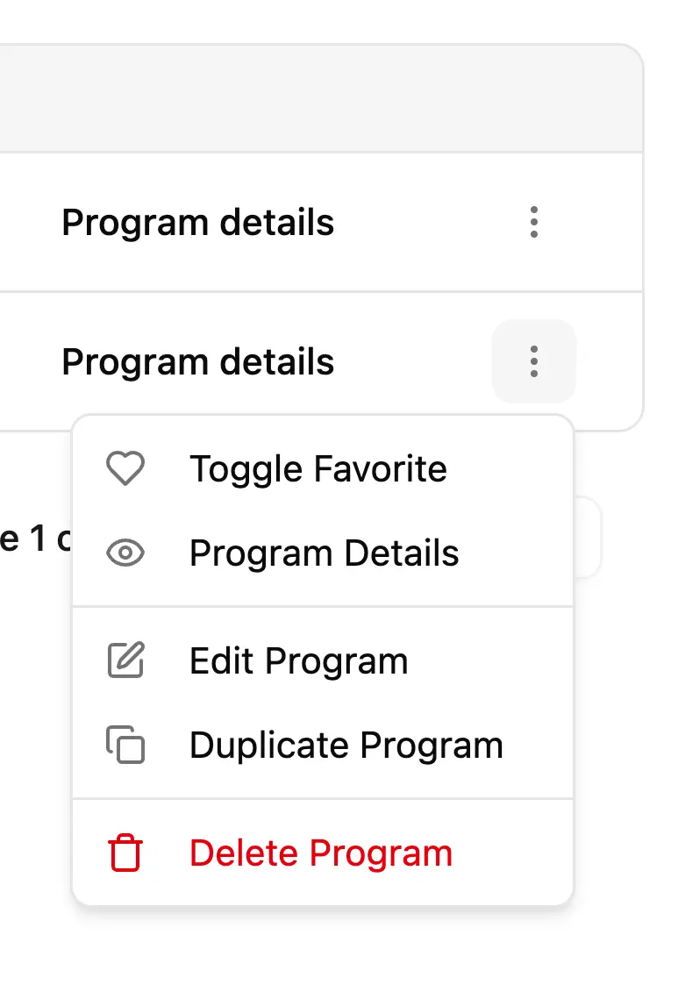The height and width of the screenshot is (999, 678).
Task: Click the pencil icon for Edit Program
Action: click(x=125, y=660)
